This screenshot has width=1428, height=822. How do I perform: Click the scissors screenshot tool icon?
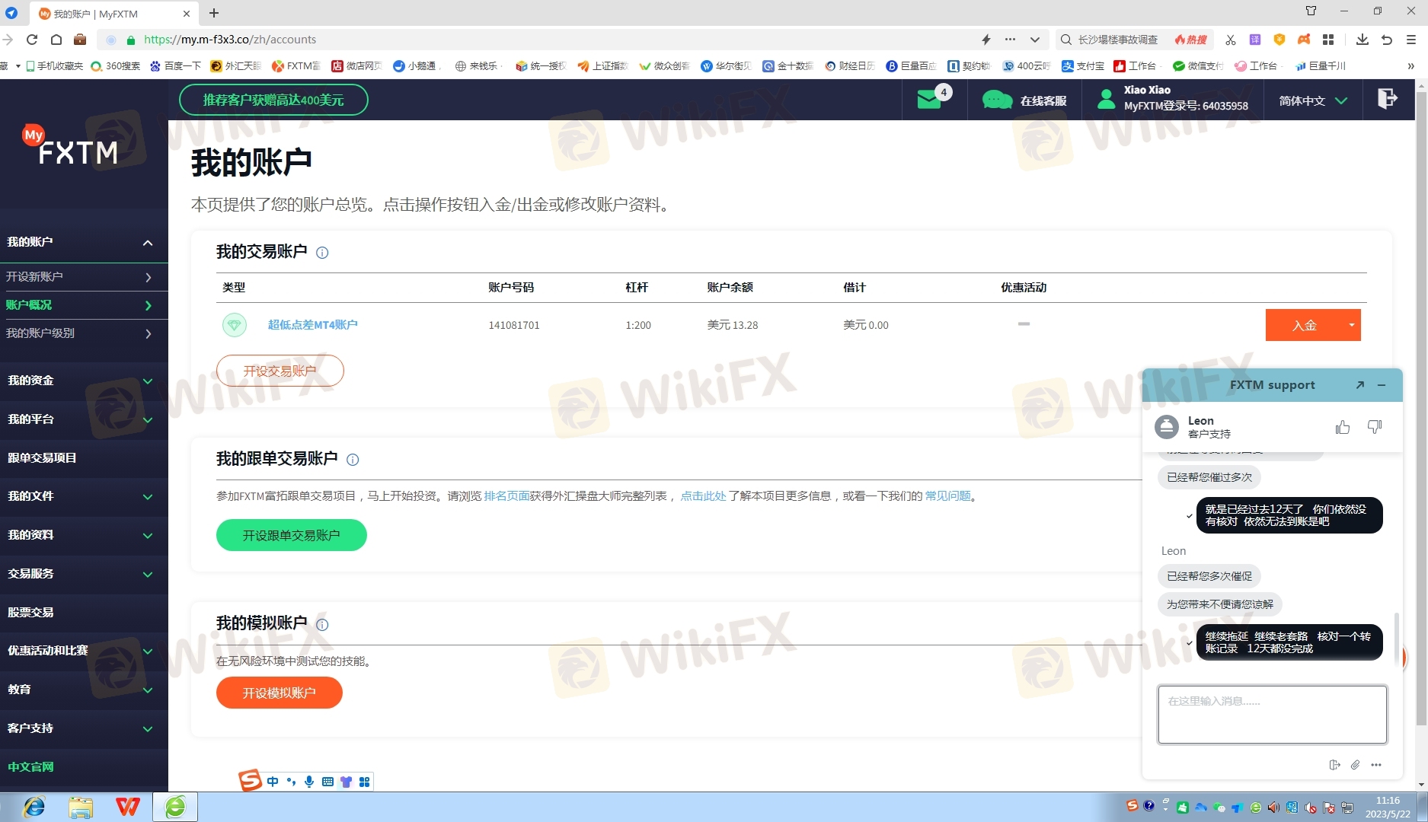click(1230, 40)
